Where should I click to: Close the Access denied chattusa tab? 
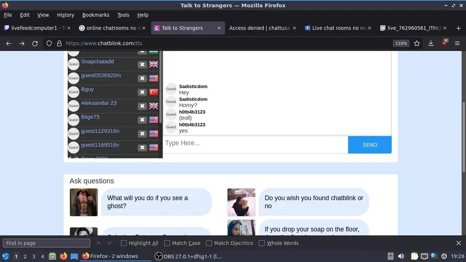(294, 28)
